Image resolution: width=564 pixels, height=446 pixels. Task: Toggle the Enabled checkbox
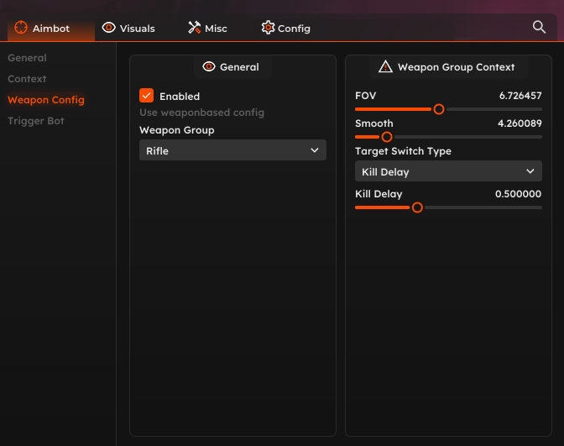tap(146, 96)
